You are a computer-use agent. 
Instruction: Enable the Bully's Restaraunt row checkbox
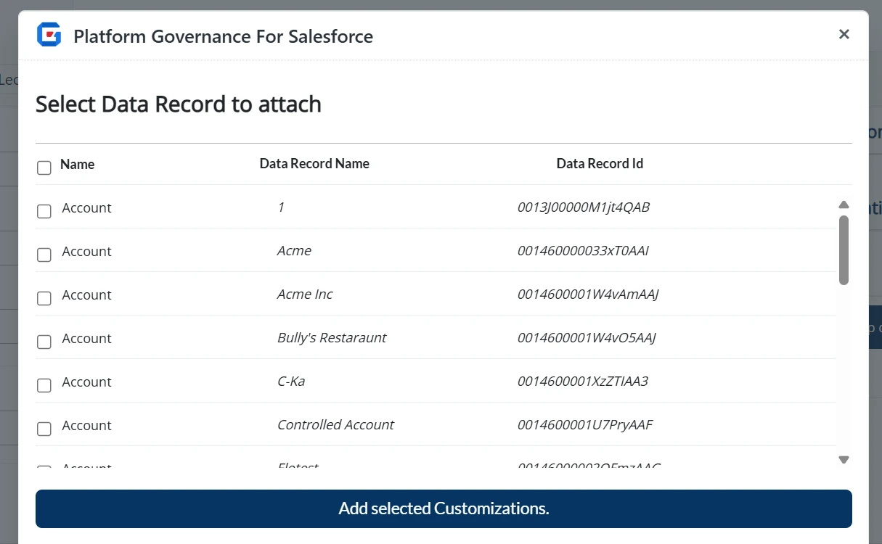44,342
